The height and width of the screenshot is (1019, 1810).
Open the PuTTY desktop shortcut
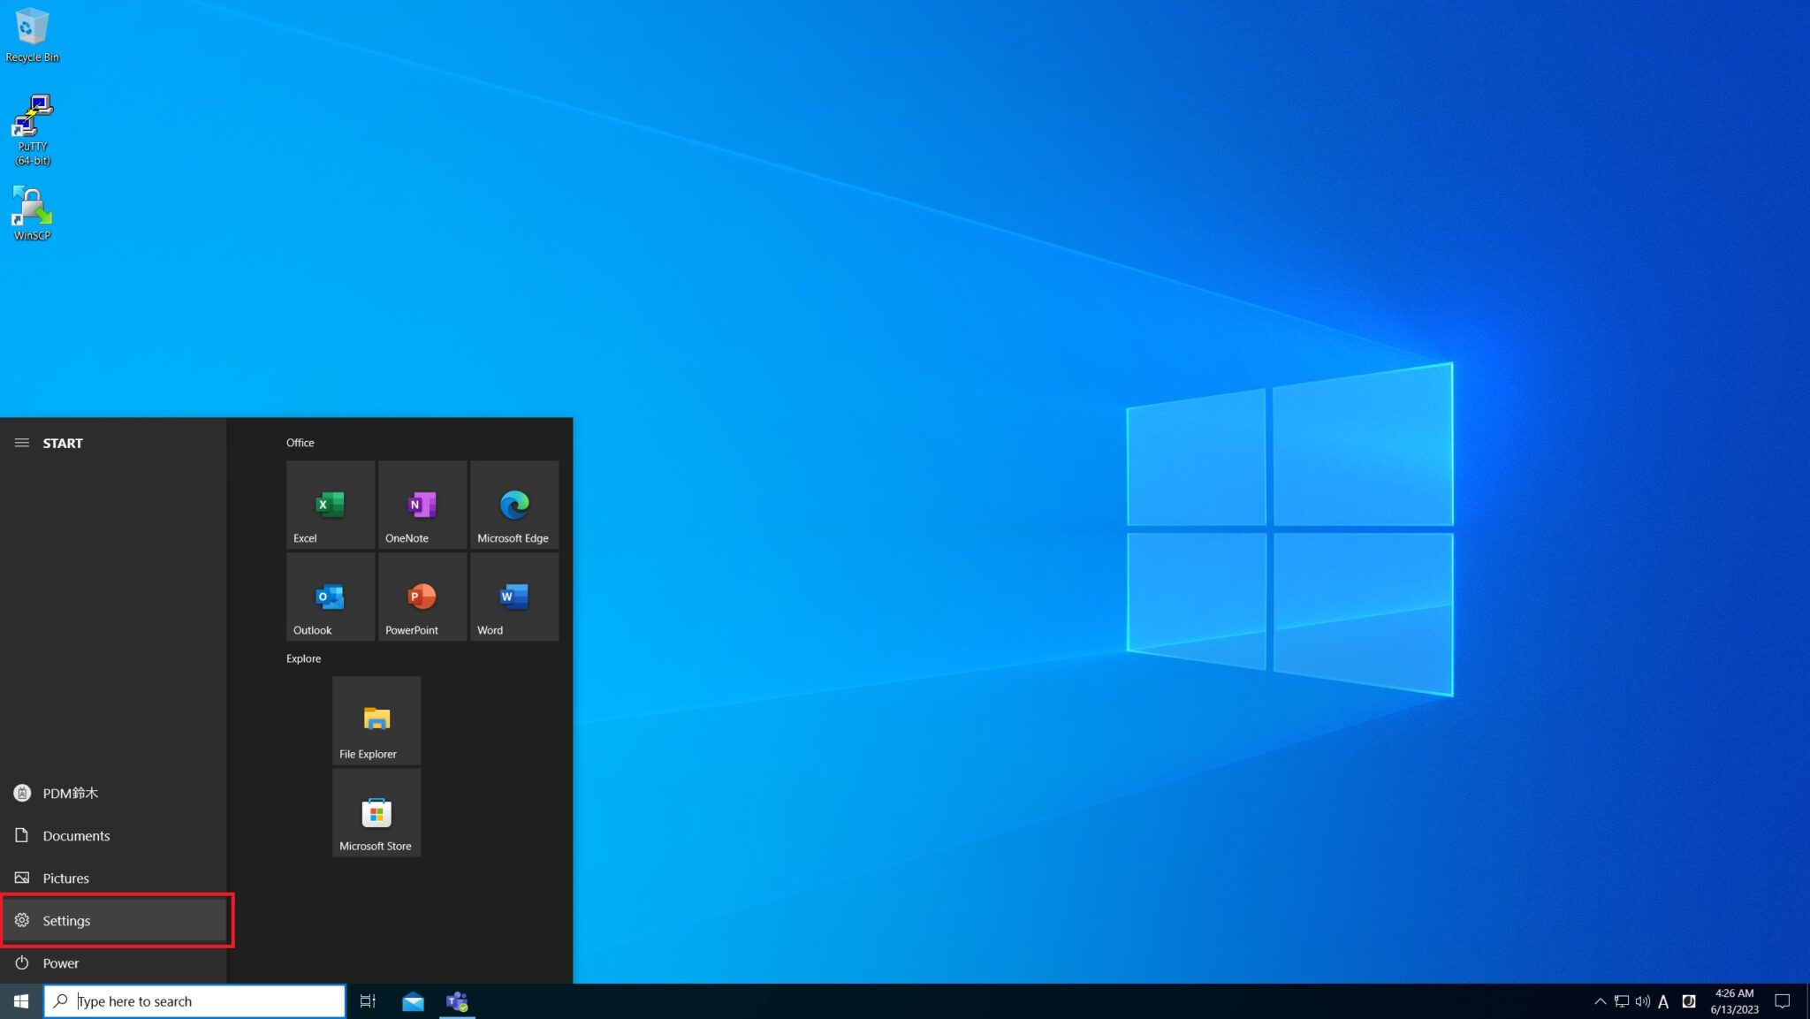coord(32,115)
